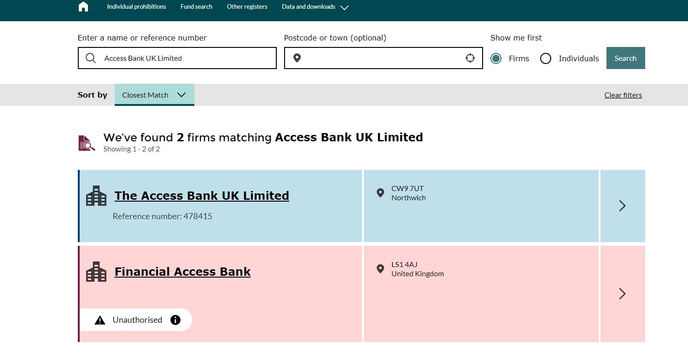This screenshot has width=688, height=354.
Task: Click the Search button
Action: (x=625, y=58)
